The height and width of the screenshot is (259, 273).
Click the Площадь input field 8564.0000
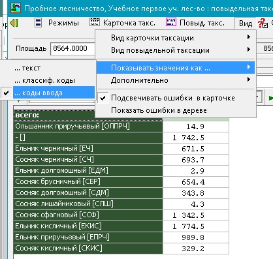(73, 48)
